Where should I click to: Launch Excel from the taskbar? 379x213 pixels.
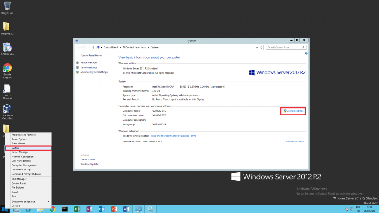tap(77, 209)
